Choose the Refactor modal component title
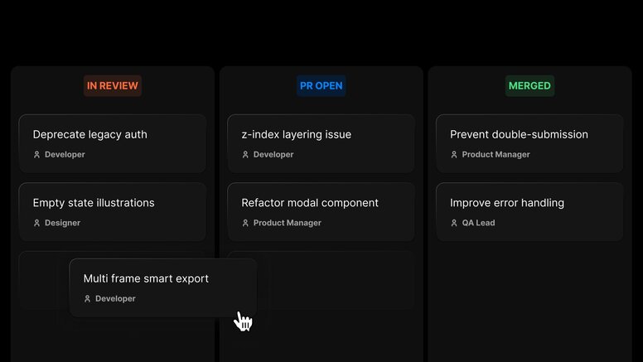This screenshot has height=362, width=643. [x=310, y=203]
